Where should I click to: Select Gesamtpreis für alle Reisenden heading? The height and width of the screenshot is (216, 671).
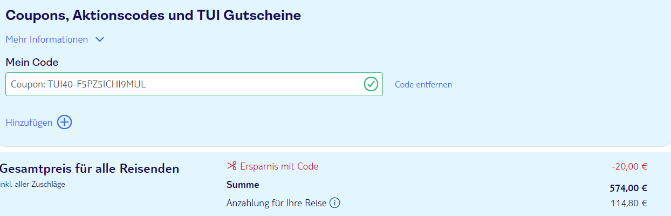(90, 168)
